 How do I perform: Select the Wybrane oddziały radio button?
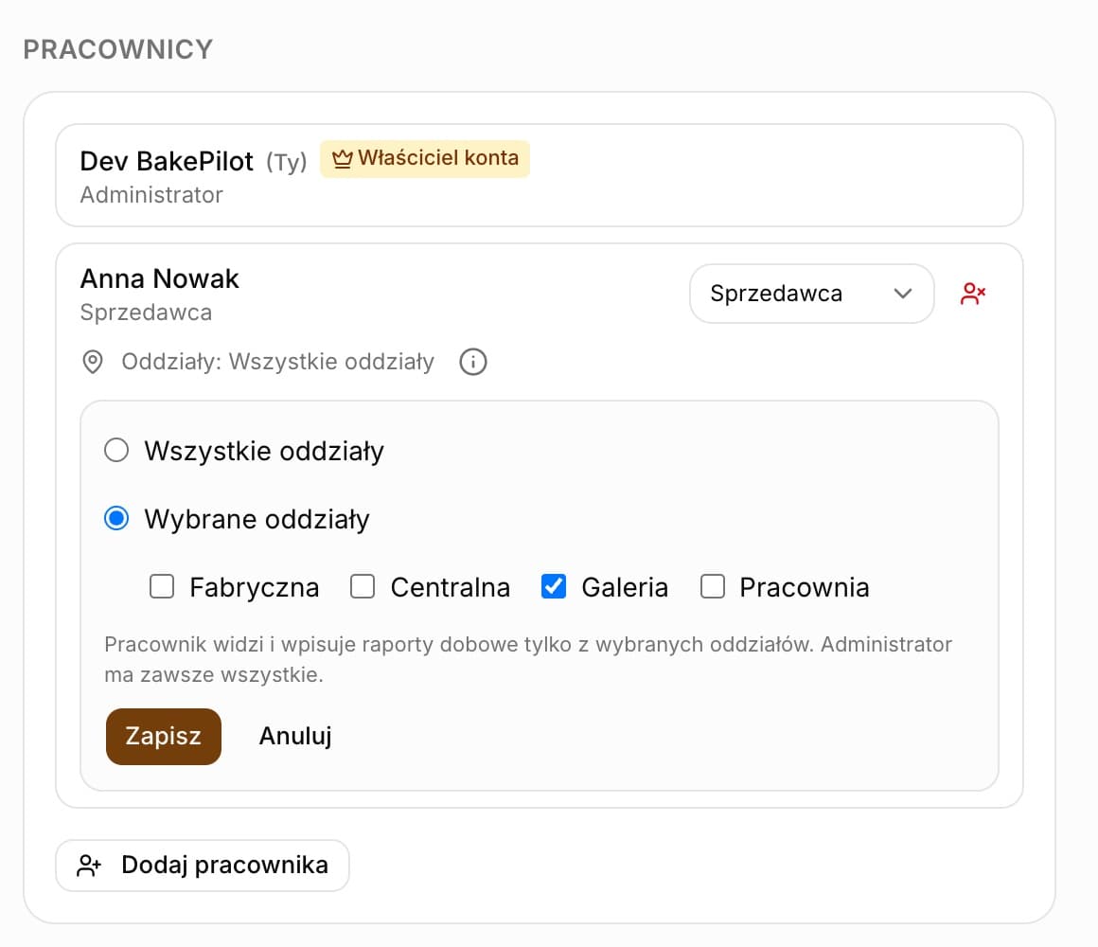(116, 519)
